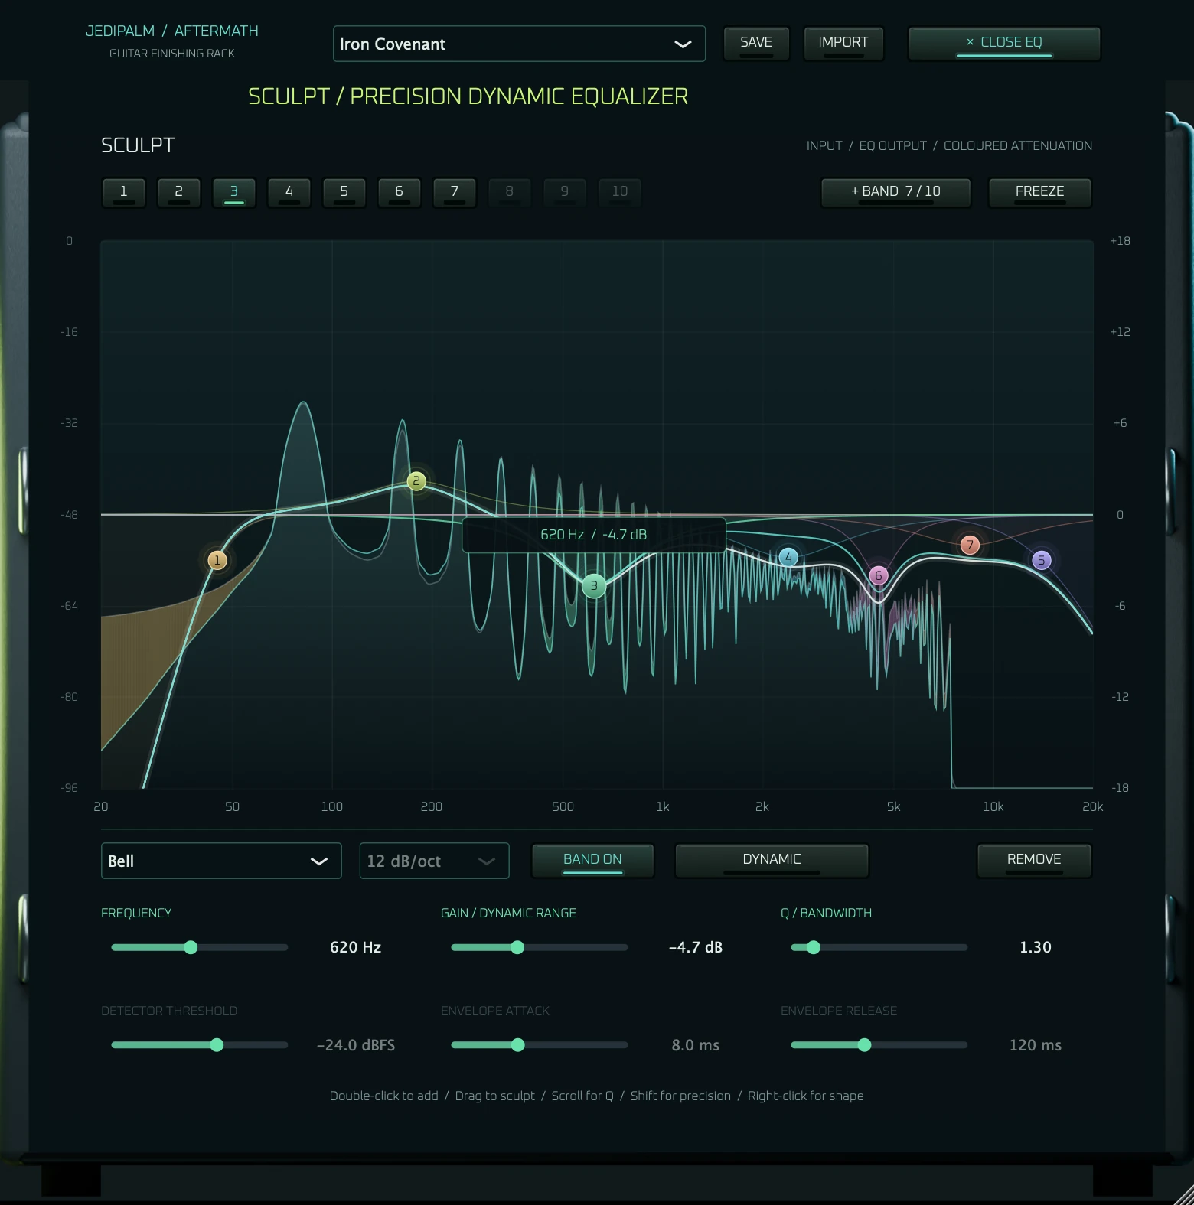Select blue node 4 on the graph
The width and height of the screenshot is (1194, 1205).
pyautogui.click(x=788, y=557)
